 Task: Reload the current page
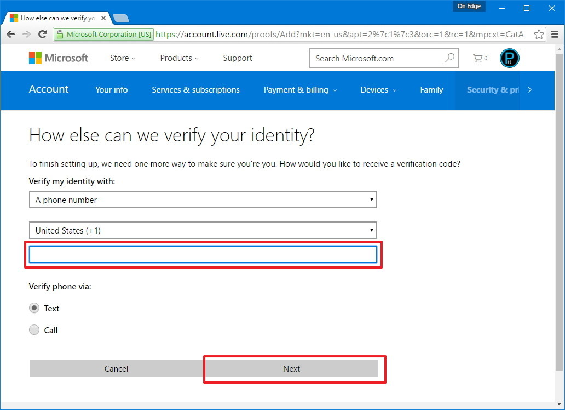pyautogui.click(x=43, y=34)
